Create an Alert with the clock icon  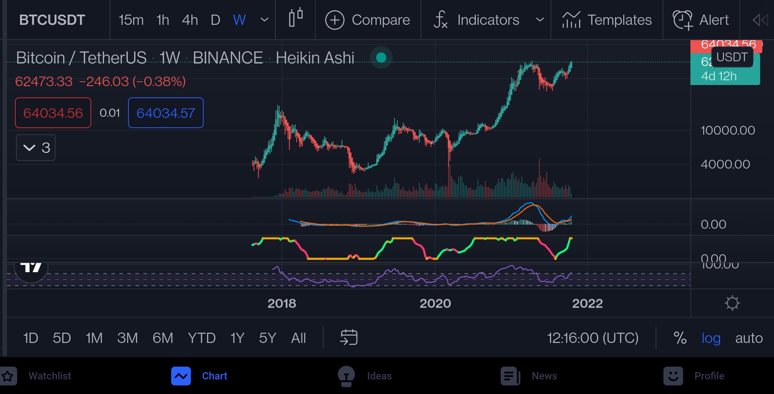(x=682, y=20)
